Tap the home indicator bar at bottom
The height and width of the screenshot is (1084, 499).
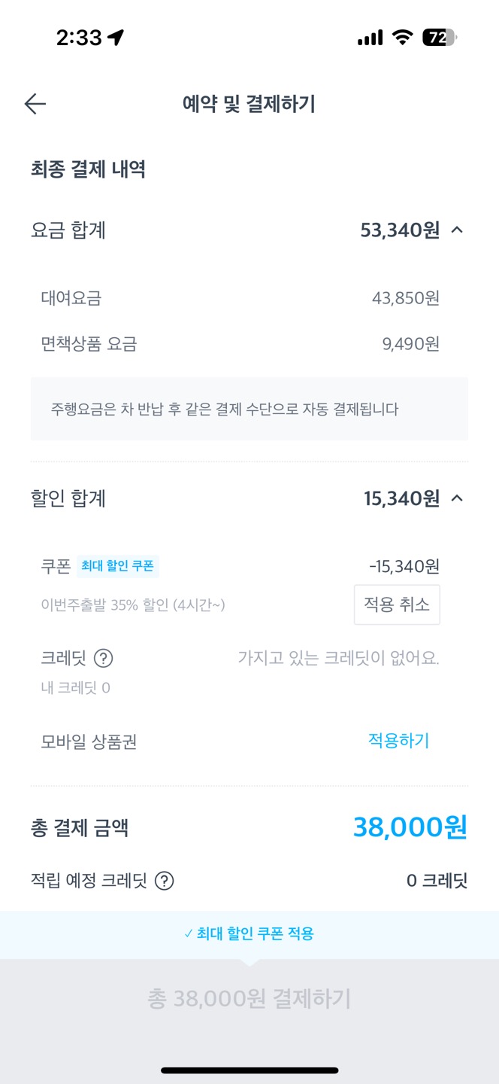(x=249, y=1068)
